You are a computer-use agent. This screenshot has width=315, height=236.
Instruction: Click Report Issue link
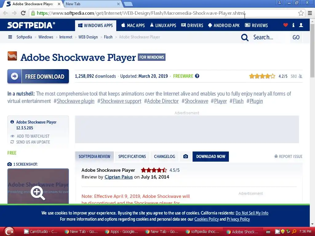288,156
